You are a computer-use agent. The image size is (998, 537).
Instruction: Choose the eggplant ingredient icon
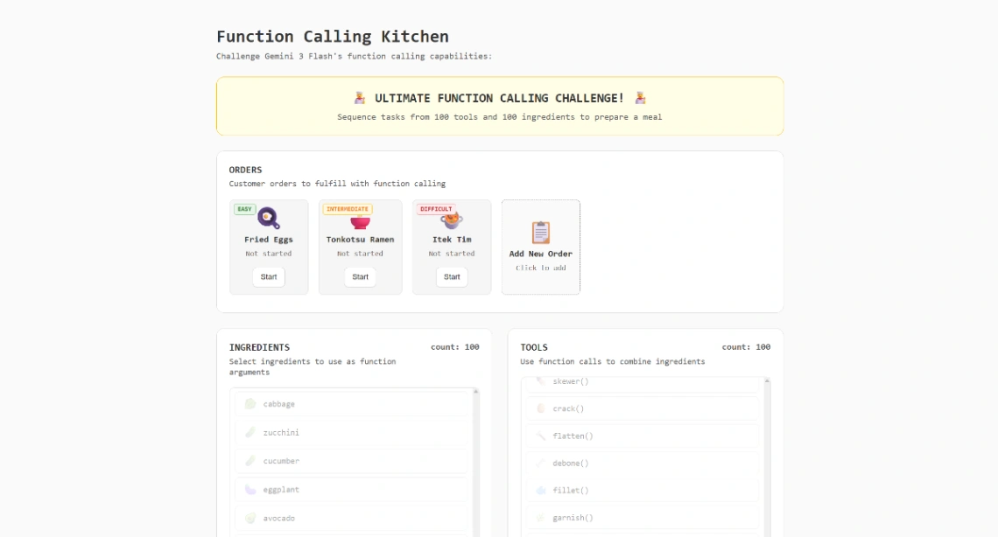[x=249, y=489]
